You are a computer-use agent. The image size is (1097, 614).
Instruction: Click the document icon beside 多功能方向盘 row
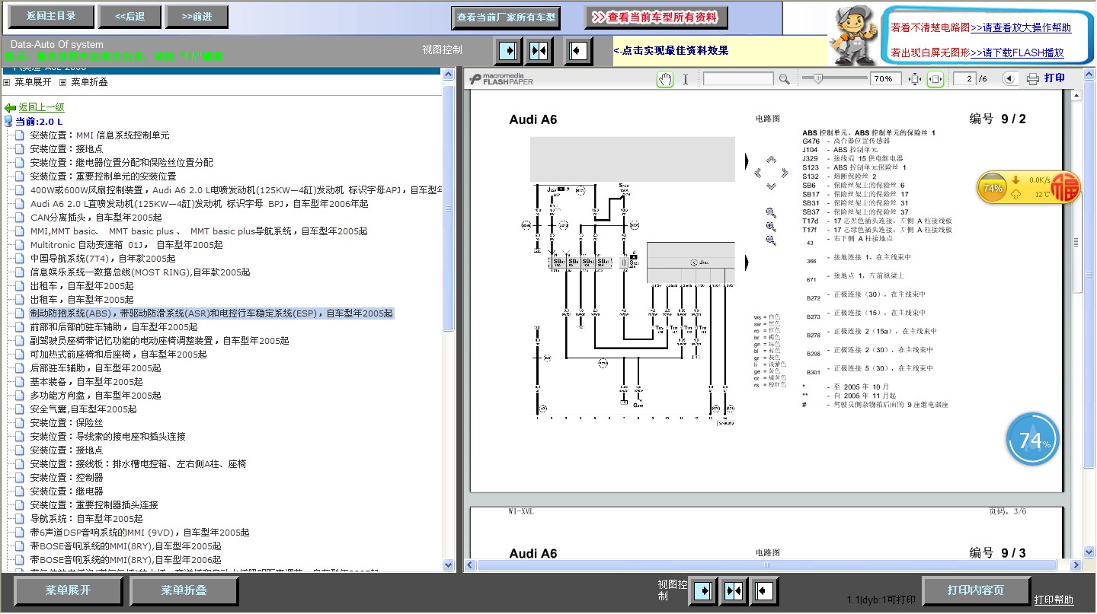point(21,396)
